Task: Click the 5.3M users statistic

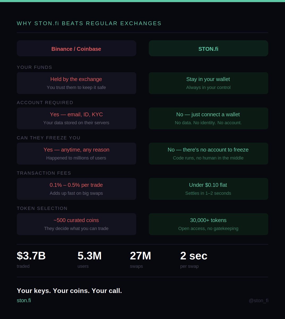Action: [89, 259]
